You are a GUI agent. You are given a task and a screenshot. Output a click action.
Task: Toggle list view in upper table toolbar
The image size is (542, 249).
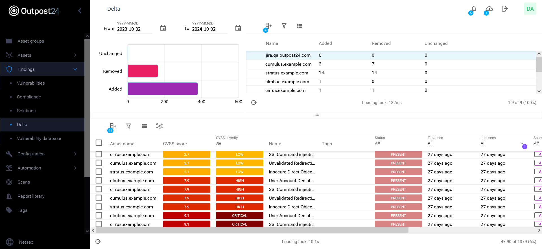[x=300, y=26]
